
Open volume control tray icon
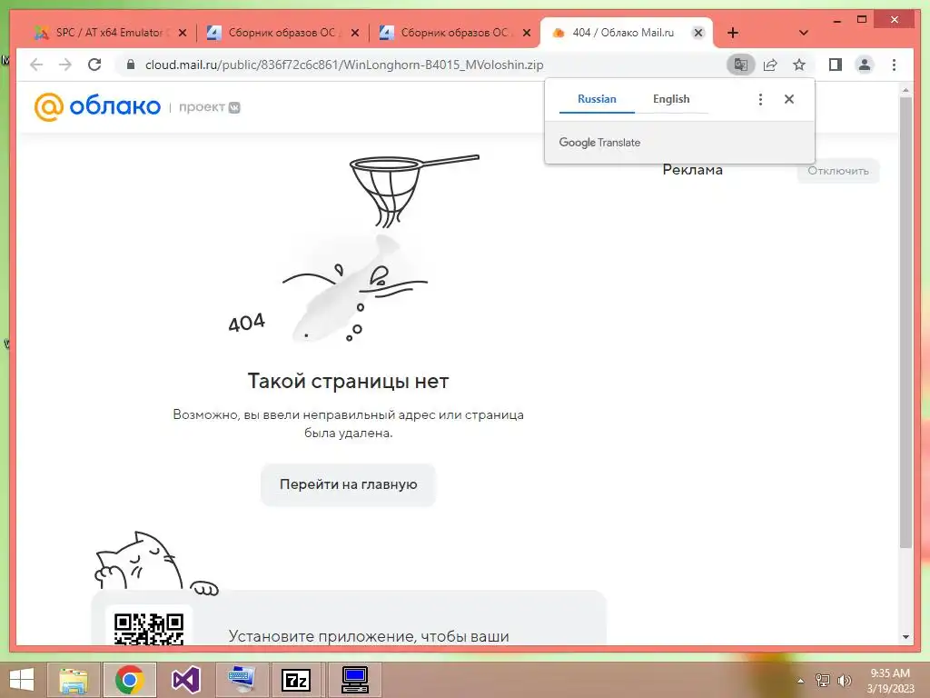[x=844, y=681]
